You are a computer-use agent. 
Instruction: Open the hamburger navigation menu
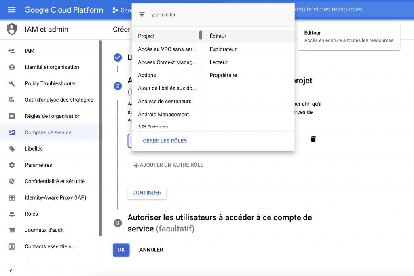point(12,10)
